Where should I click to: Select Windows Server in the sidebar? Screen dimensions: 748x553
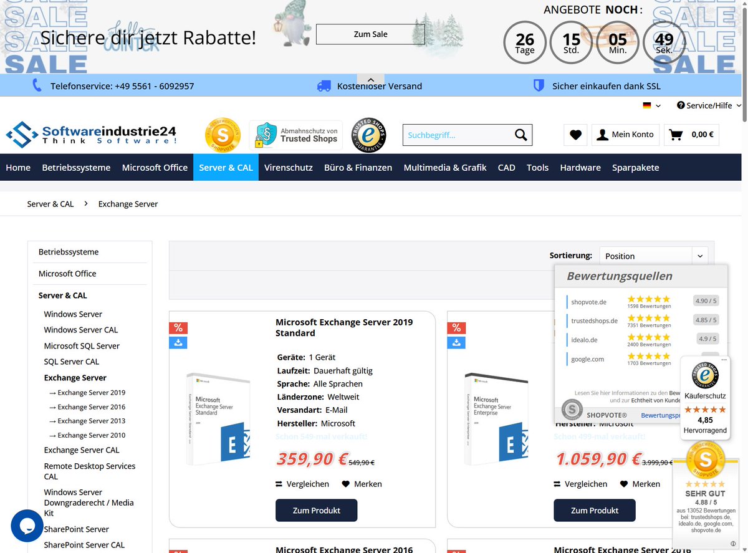73,314
